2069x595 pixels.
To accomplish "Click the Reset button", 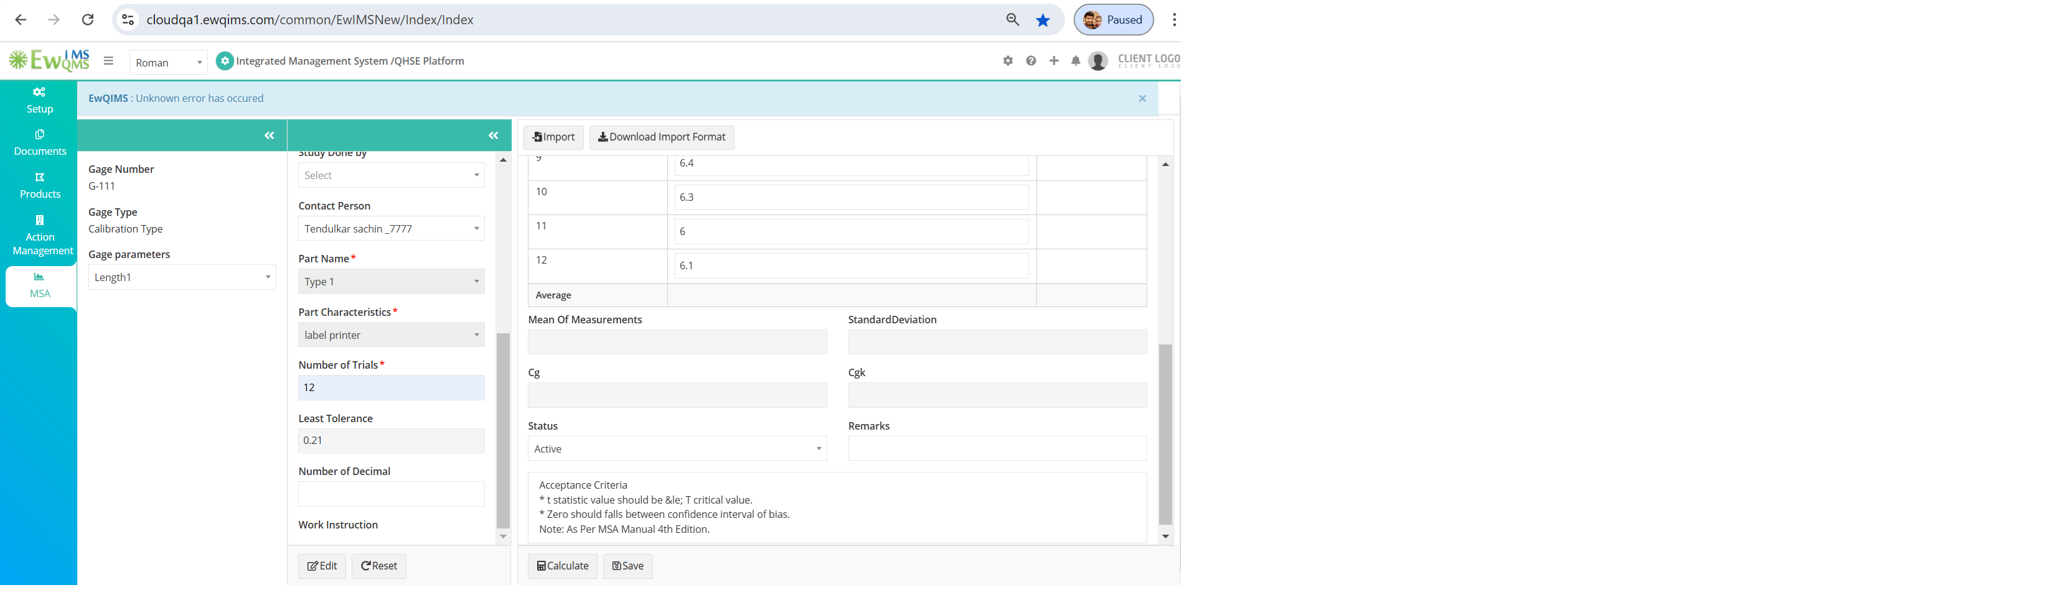I will click(379, 566).
